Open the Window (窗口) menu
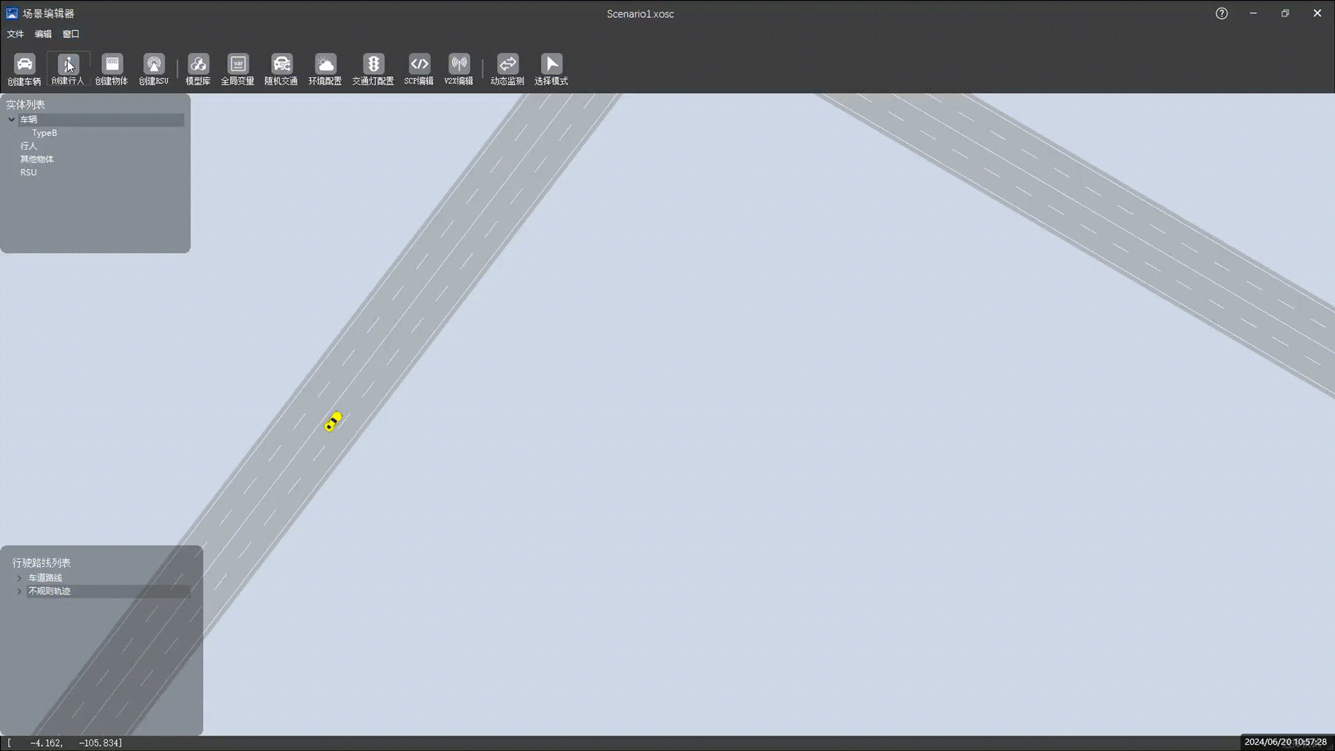 coord(71,34)
